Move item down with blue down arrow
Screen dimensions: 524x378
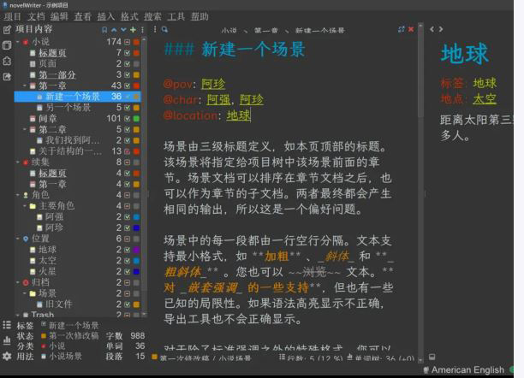coord(123,30)
